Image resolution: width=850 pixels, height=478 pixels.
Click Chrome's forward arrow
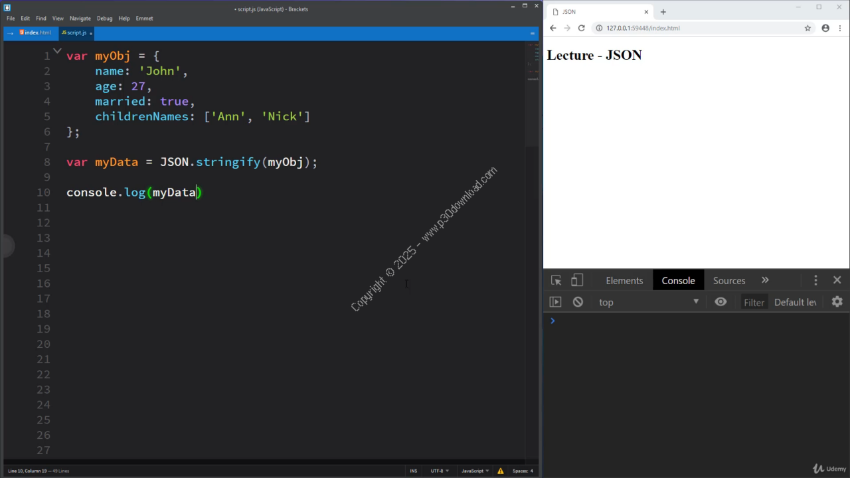tap(567, 28)
